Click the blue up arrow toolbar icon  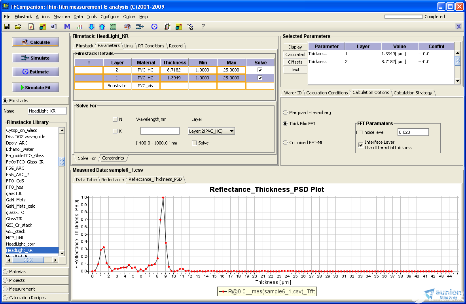102,26
